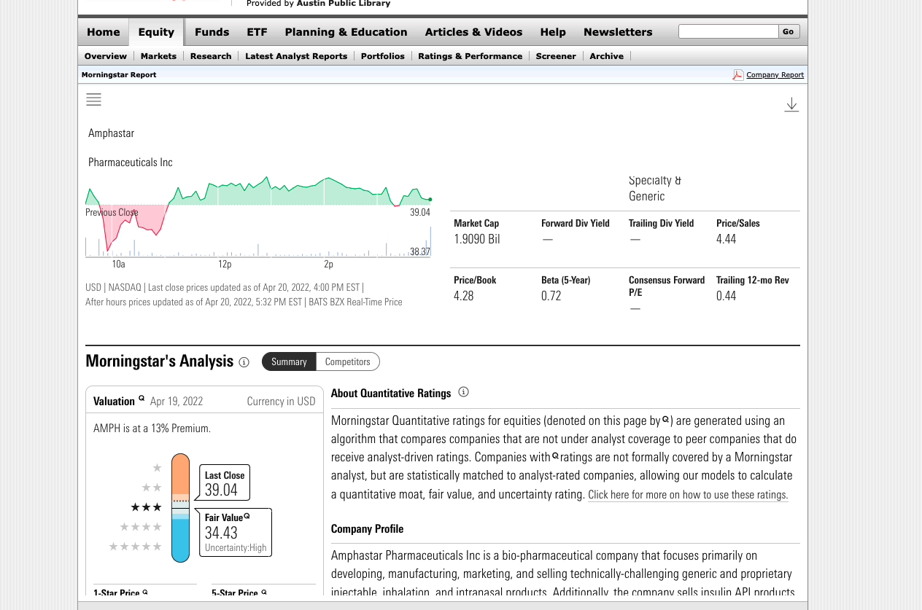Open the Help tab
922x610 pixels.
click(x=553, y=32)
